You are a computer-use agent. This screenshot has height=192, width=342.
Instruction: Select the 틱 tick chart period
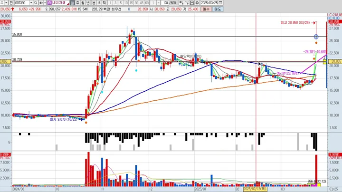click(104, 3)
